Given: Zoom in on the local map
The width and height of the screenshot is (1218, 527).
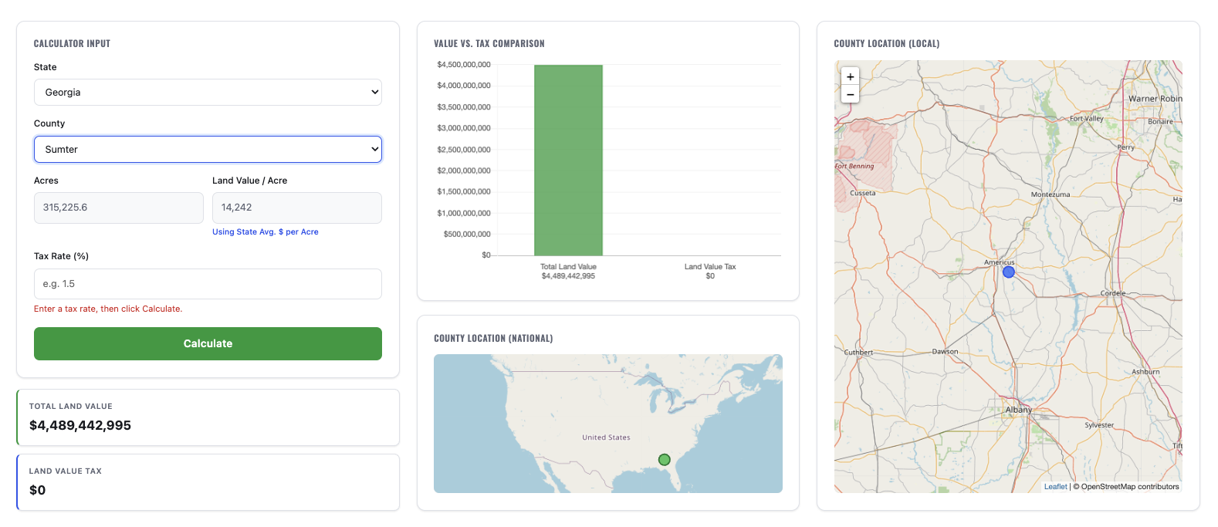Looking at the screenshot, I should tap(850, 77).
